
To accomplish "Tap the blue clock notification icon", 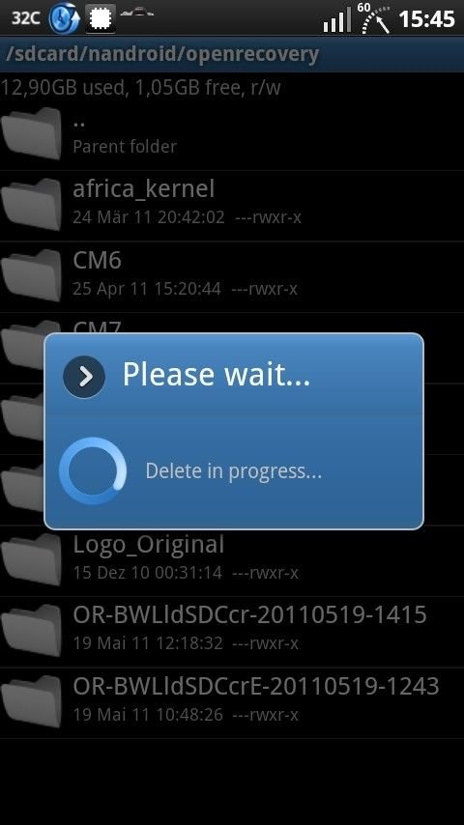I will 64,18.
